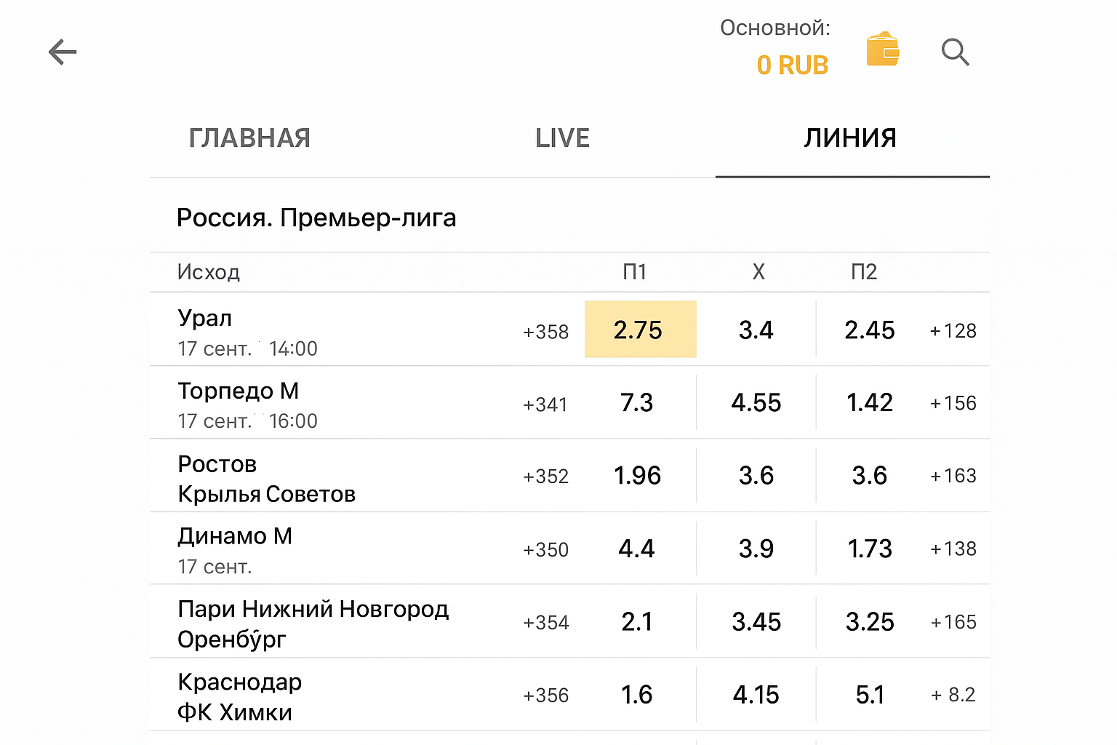1117x745 pixels.
Task: Switch to the ГЛАВНАЯ tab
Action: tap(249, 138)
